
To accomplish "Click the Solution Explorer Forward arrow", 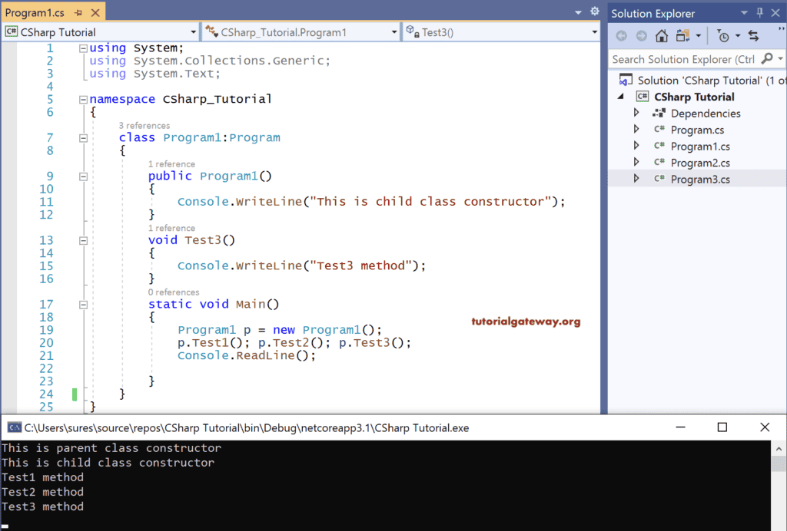I will coord(642,36).
